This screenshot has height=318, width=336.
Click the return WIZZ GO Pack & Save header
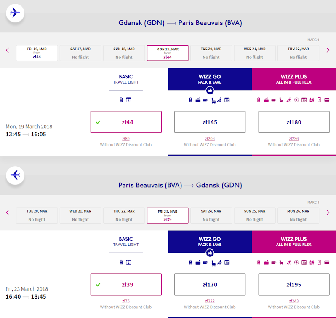pyautogui.click(x=210, y=242)
